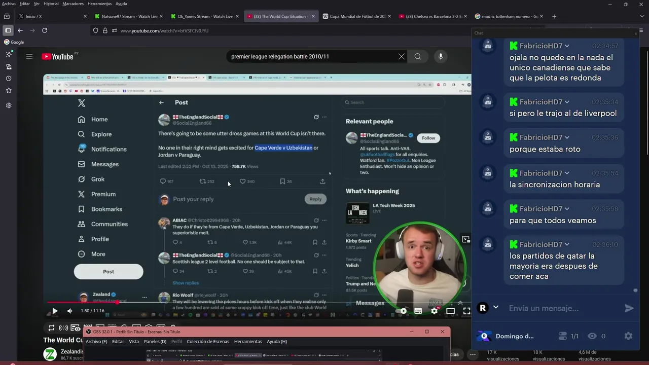The height and width of the screenshot is (365, 649).
Task: Click the picture-in-picture icon on video
Action: [x=466, y=239]
